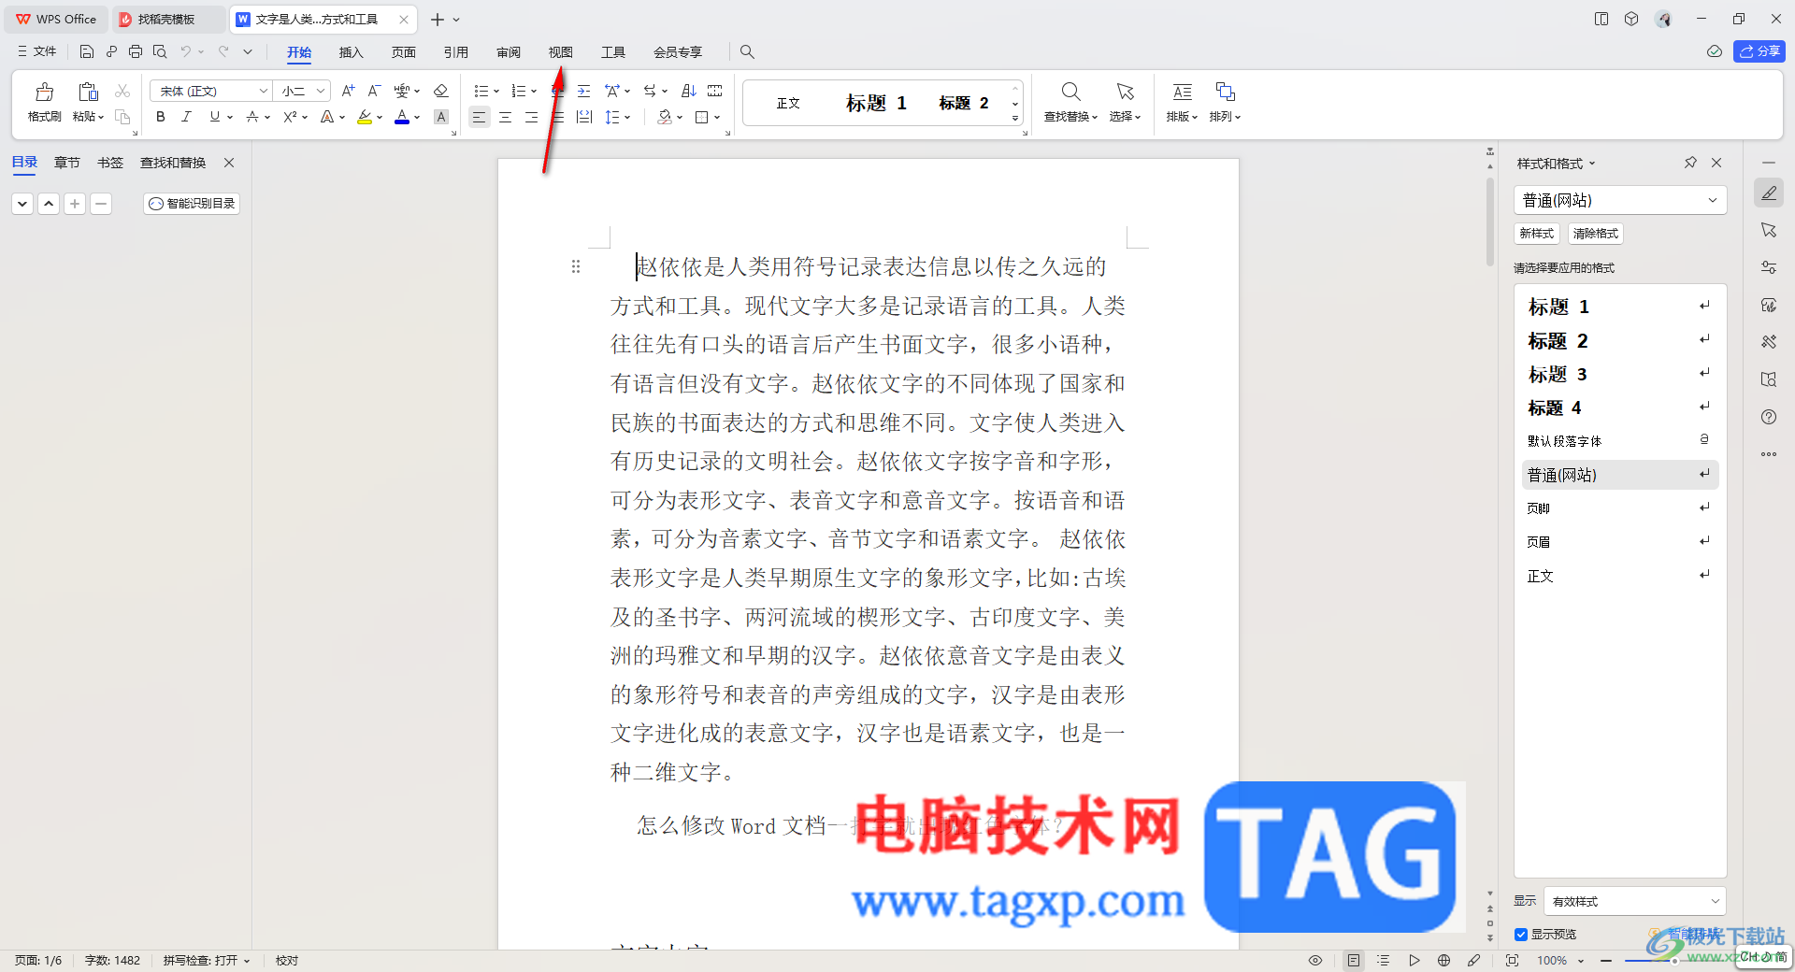The height and width of the screenshot is (972, 1795).
Task: Apply Heading 1 style from ribbon gallery
Action: [x=876, y=103]
